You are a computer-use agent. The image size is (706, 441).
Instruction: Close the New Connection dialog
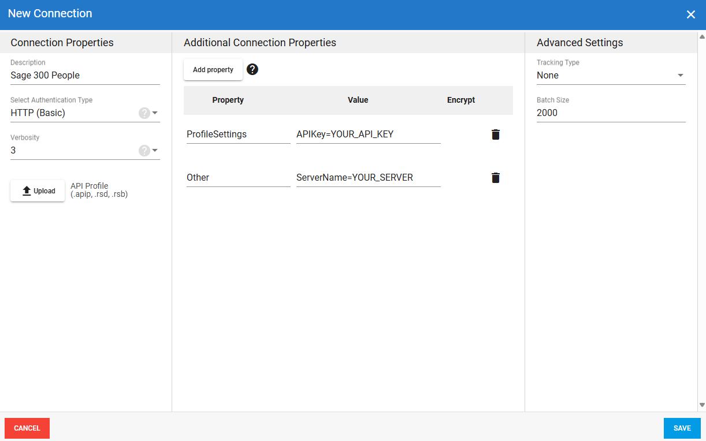(x=690, y=14)
